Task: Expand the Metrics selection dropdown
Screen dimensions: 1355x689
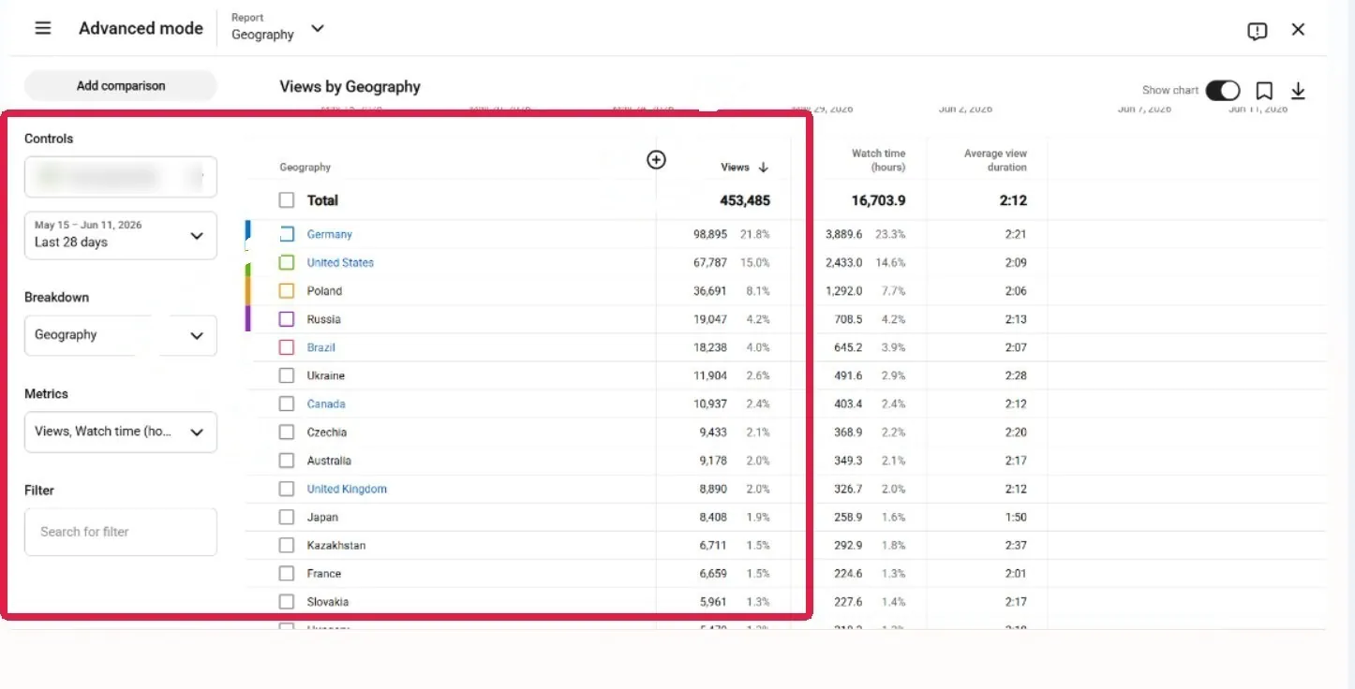Action: [x=121, y=432]
